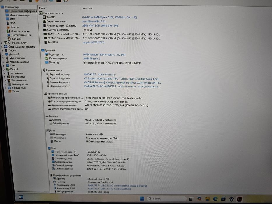The image size is (272, 204).
Task: Open the AMD Radeon 780M Graphics link
Action: pos(104,55)
